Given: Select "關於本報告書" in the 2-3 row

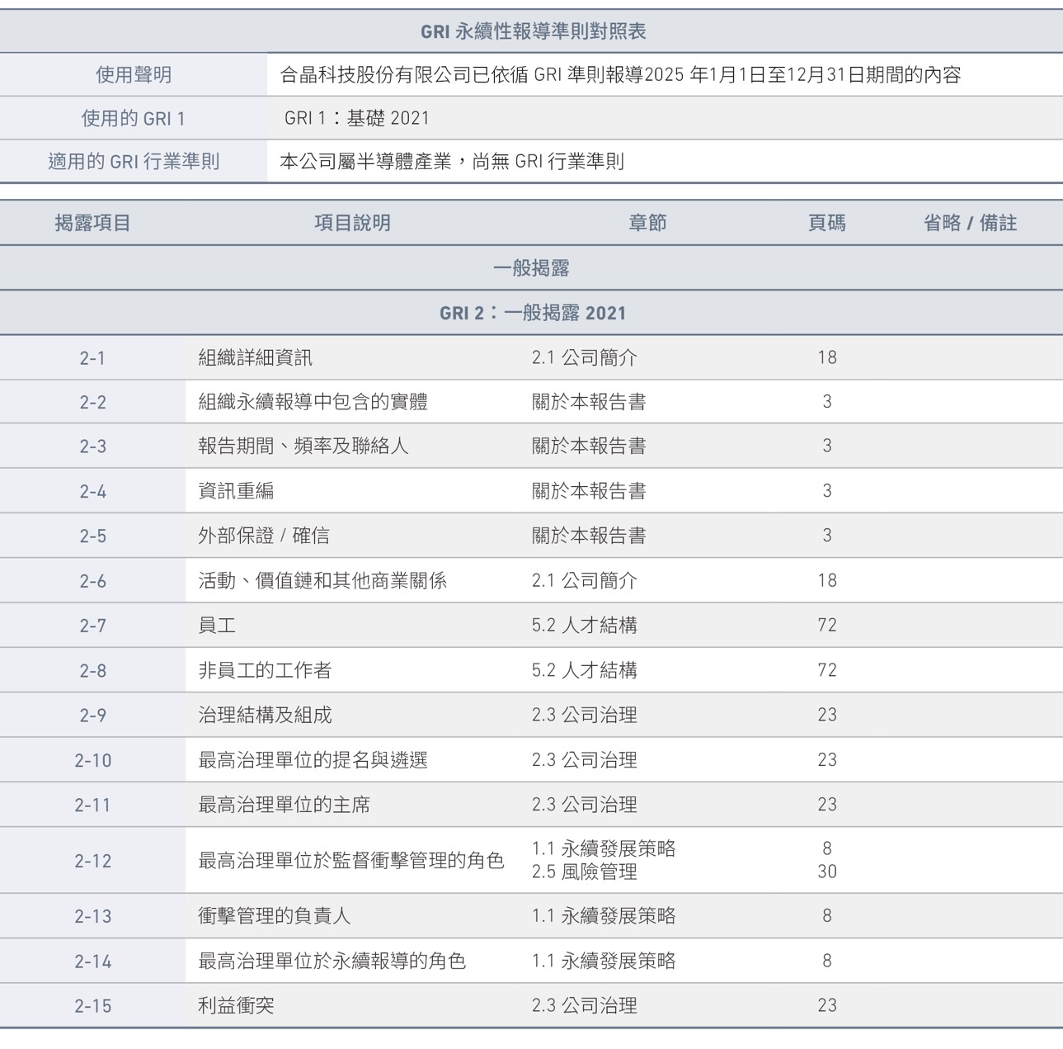Looking at the screenshot, I should tap(589, 447).
